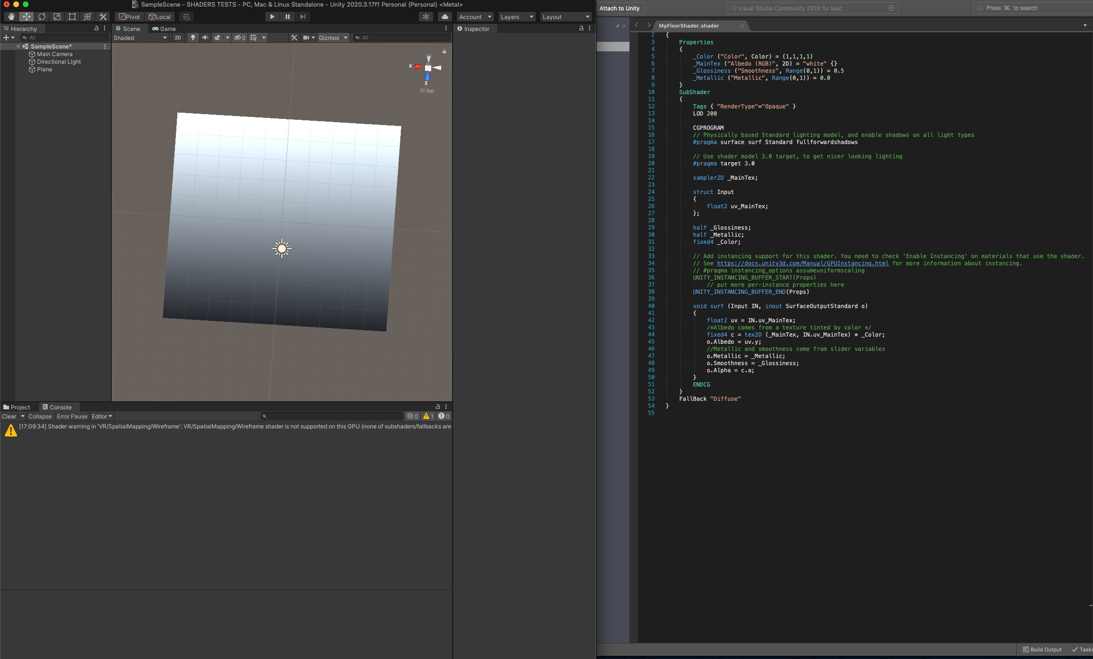Toggle scene view lighting icon
1093x659 pixels.
193,38
